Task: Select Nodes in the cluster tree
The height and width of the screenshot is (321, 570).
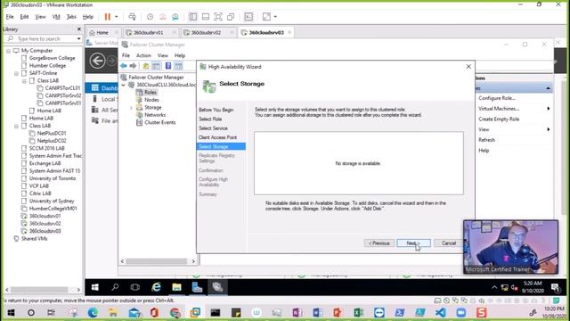Action: tap(151, 100)
